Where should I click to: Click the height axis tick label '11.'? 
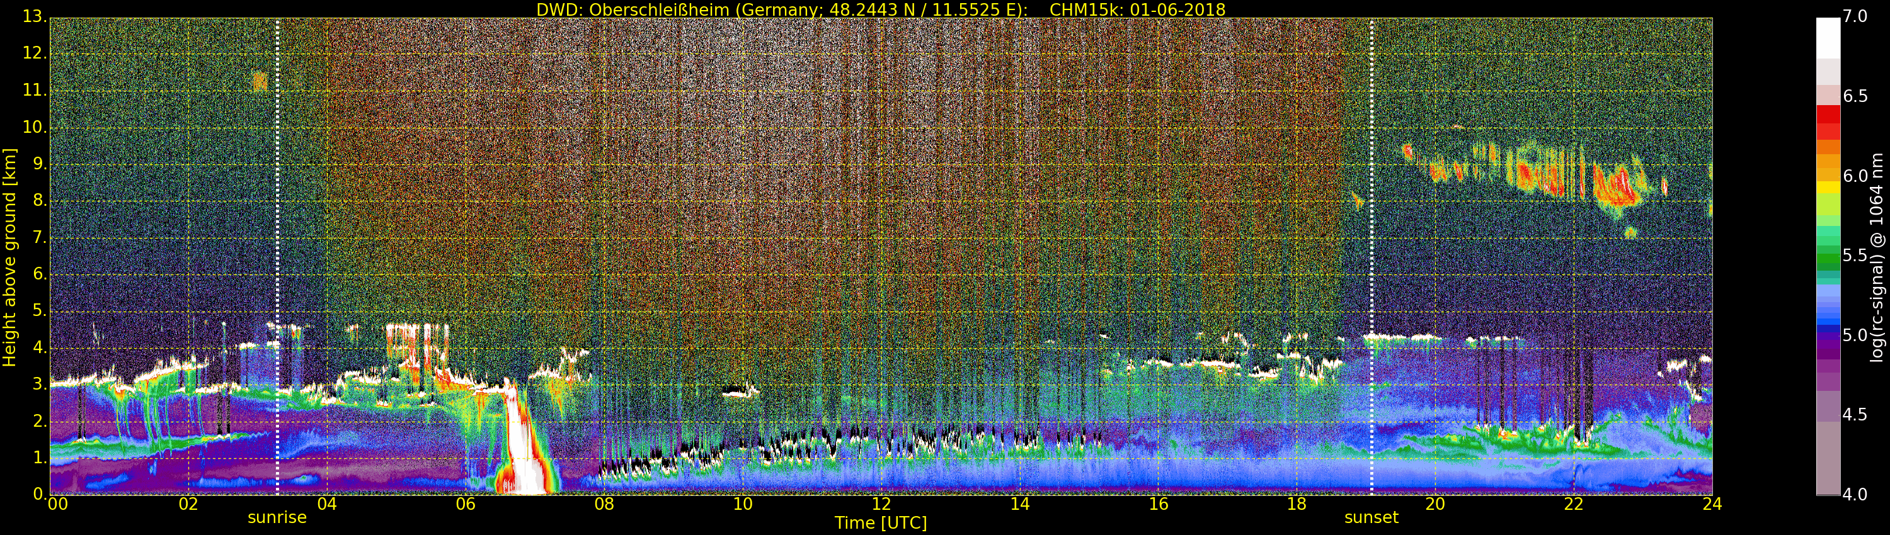coord(34,91)
